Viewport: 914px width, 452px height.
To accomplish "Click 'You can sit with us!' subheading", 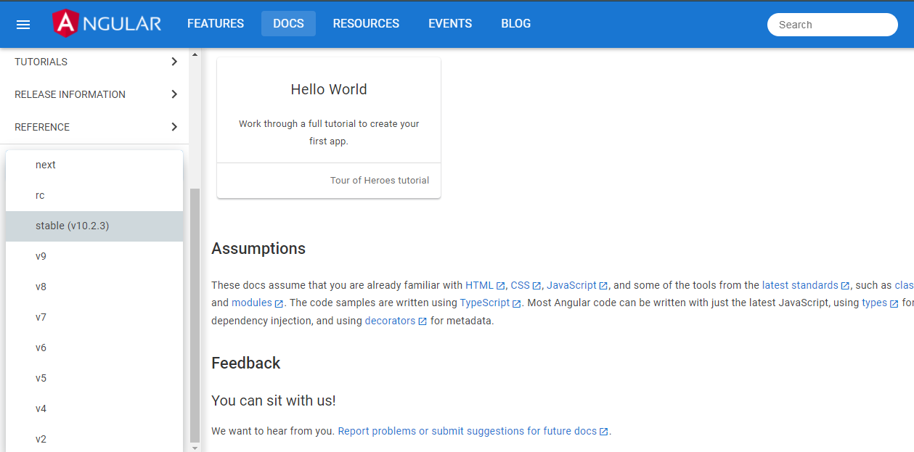I will [x=274, y=400].
